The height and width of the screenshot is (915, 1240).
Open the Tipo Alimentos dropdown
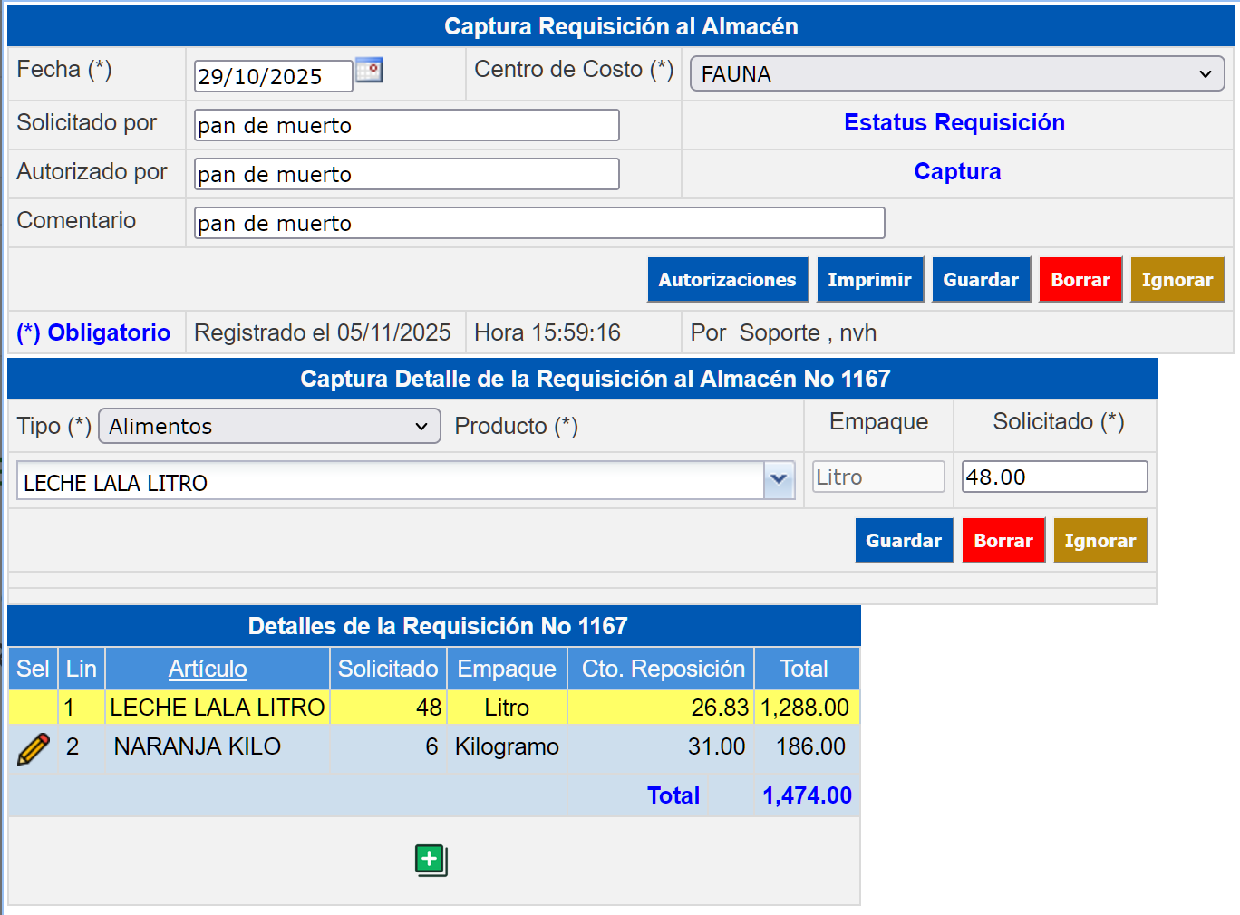[269, 426]
